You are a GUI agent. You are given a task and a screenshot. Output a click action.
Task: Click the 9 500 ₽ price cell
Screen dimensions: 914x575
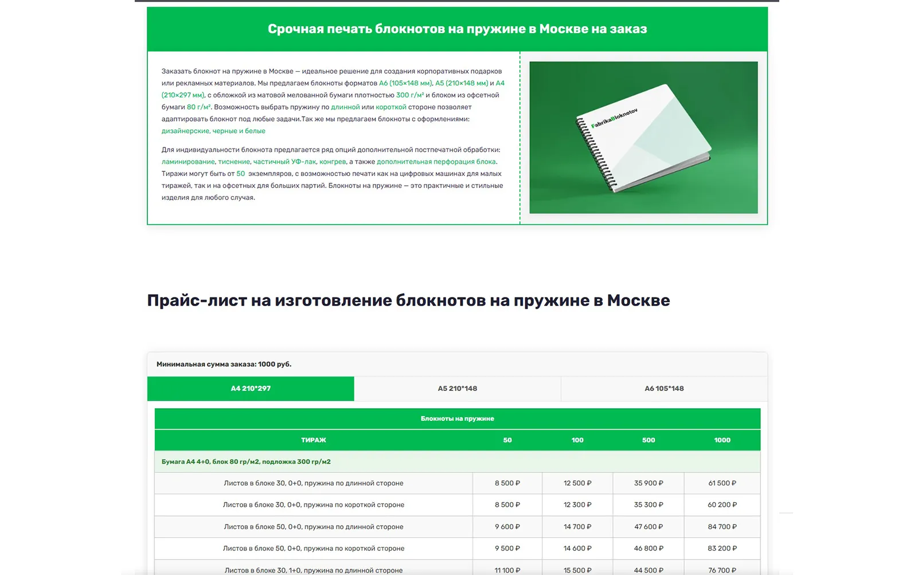pos(507,549)
